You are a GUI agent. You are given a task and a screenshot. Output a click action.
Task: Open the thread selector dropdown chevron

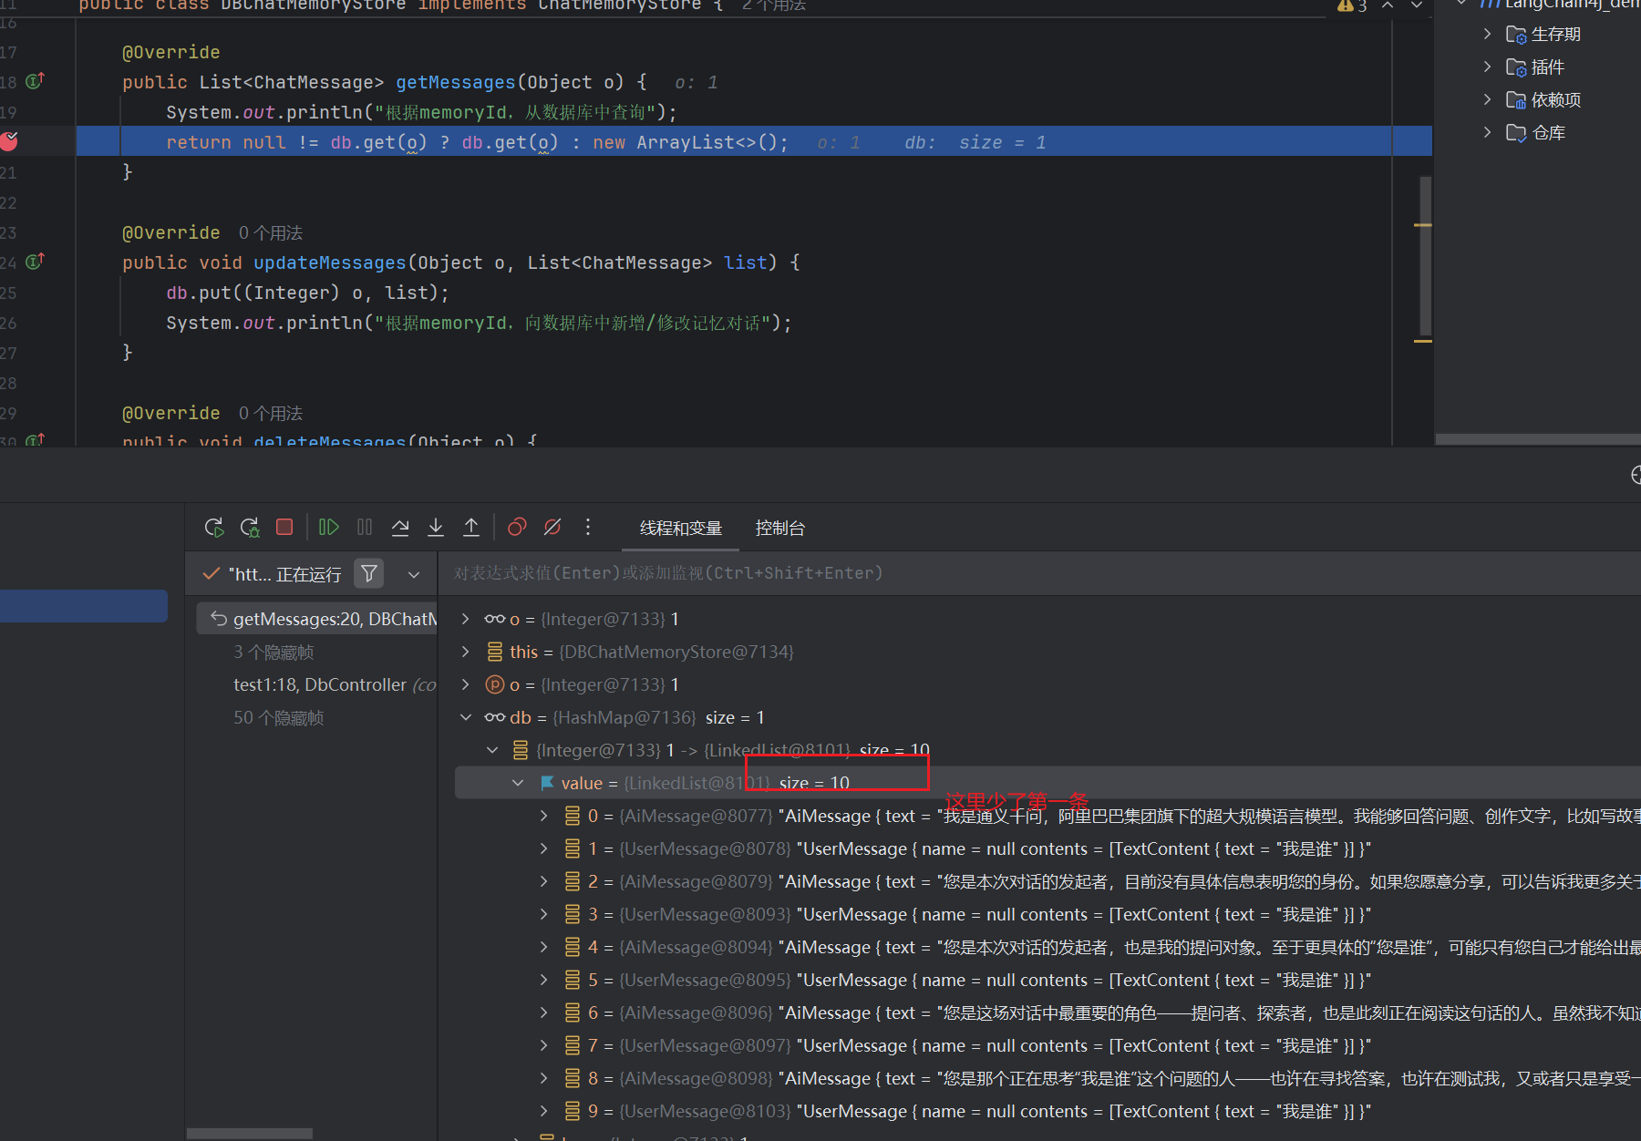click(x=414, y=574)
